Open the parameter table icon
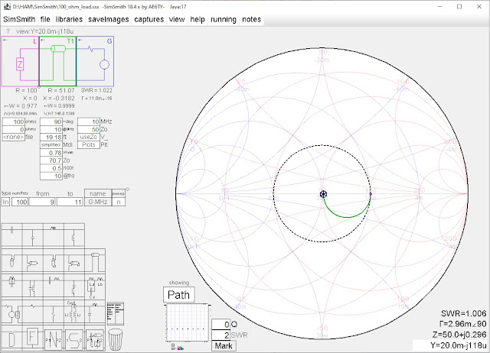The height and width of the screenshot is (353, 490). 116,313
